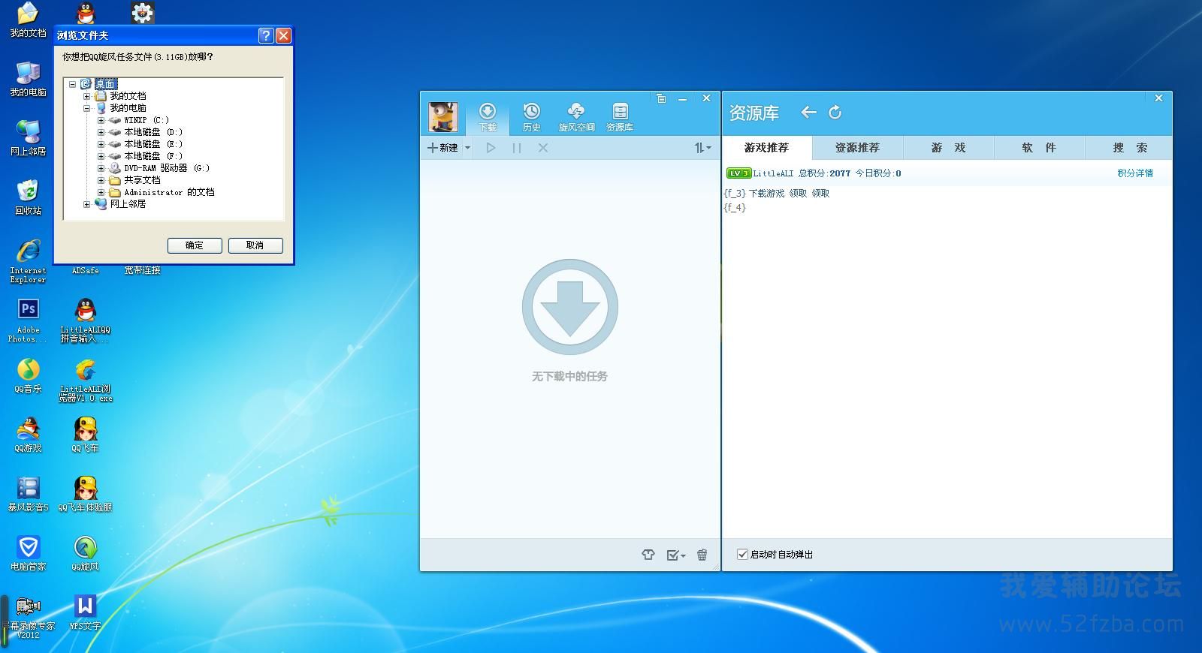Open the 资源库 resource library toolbar icon

pyautogui.click(x=620, y=118)
